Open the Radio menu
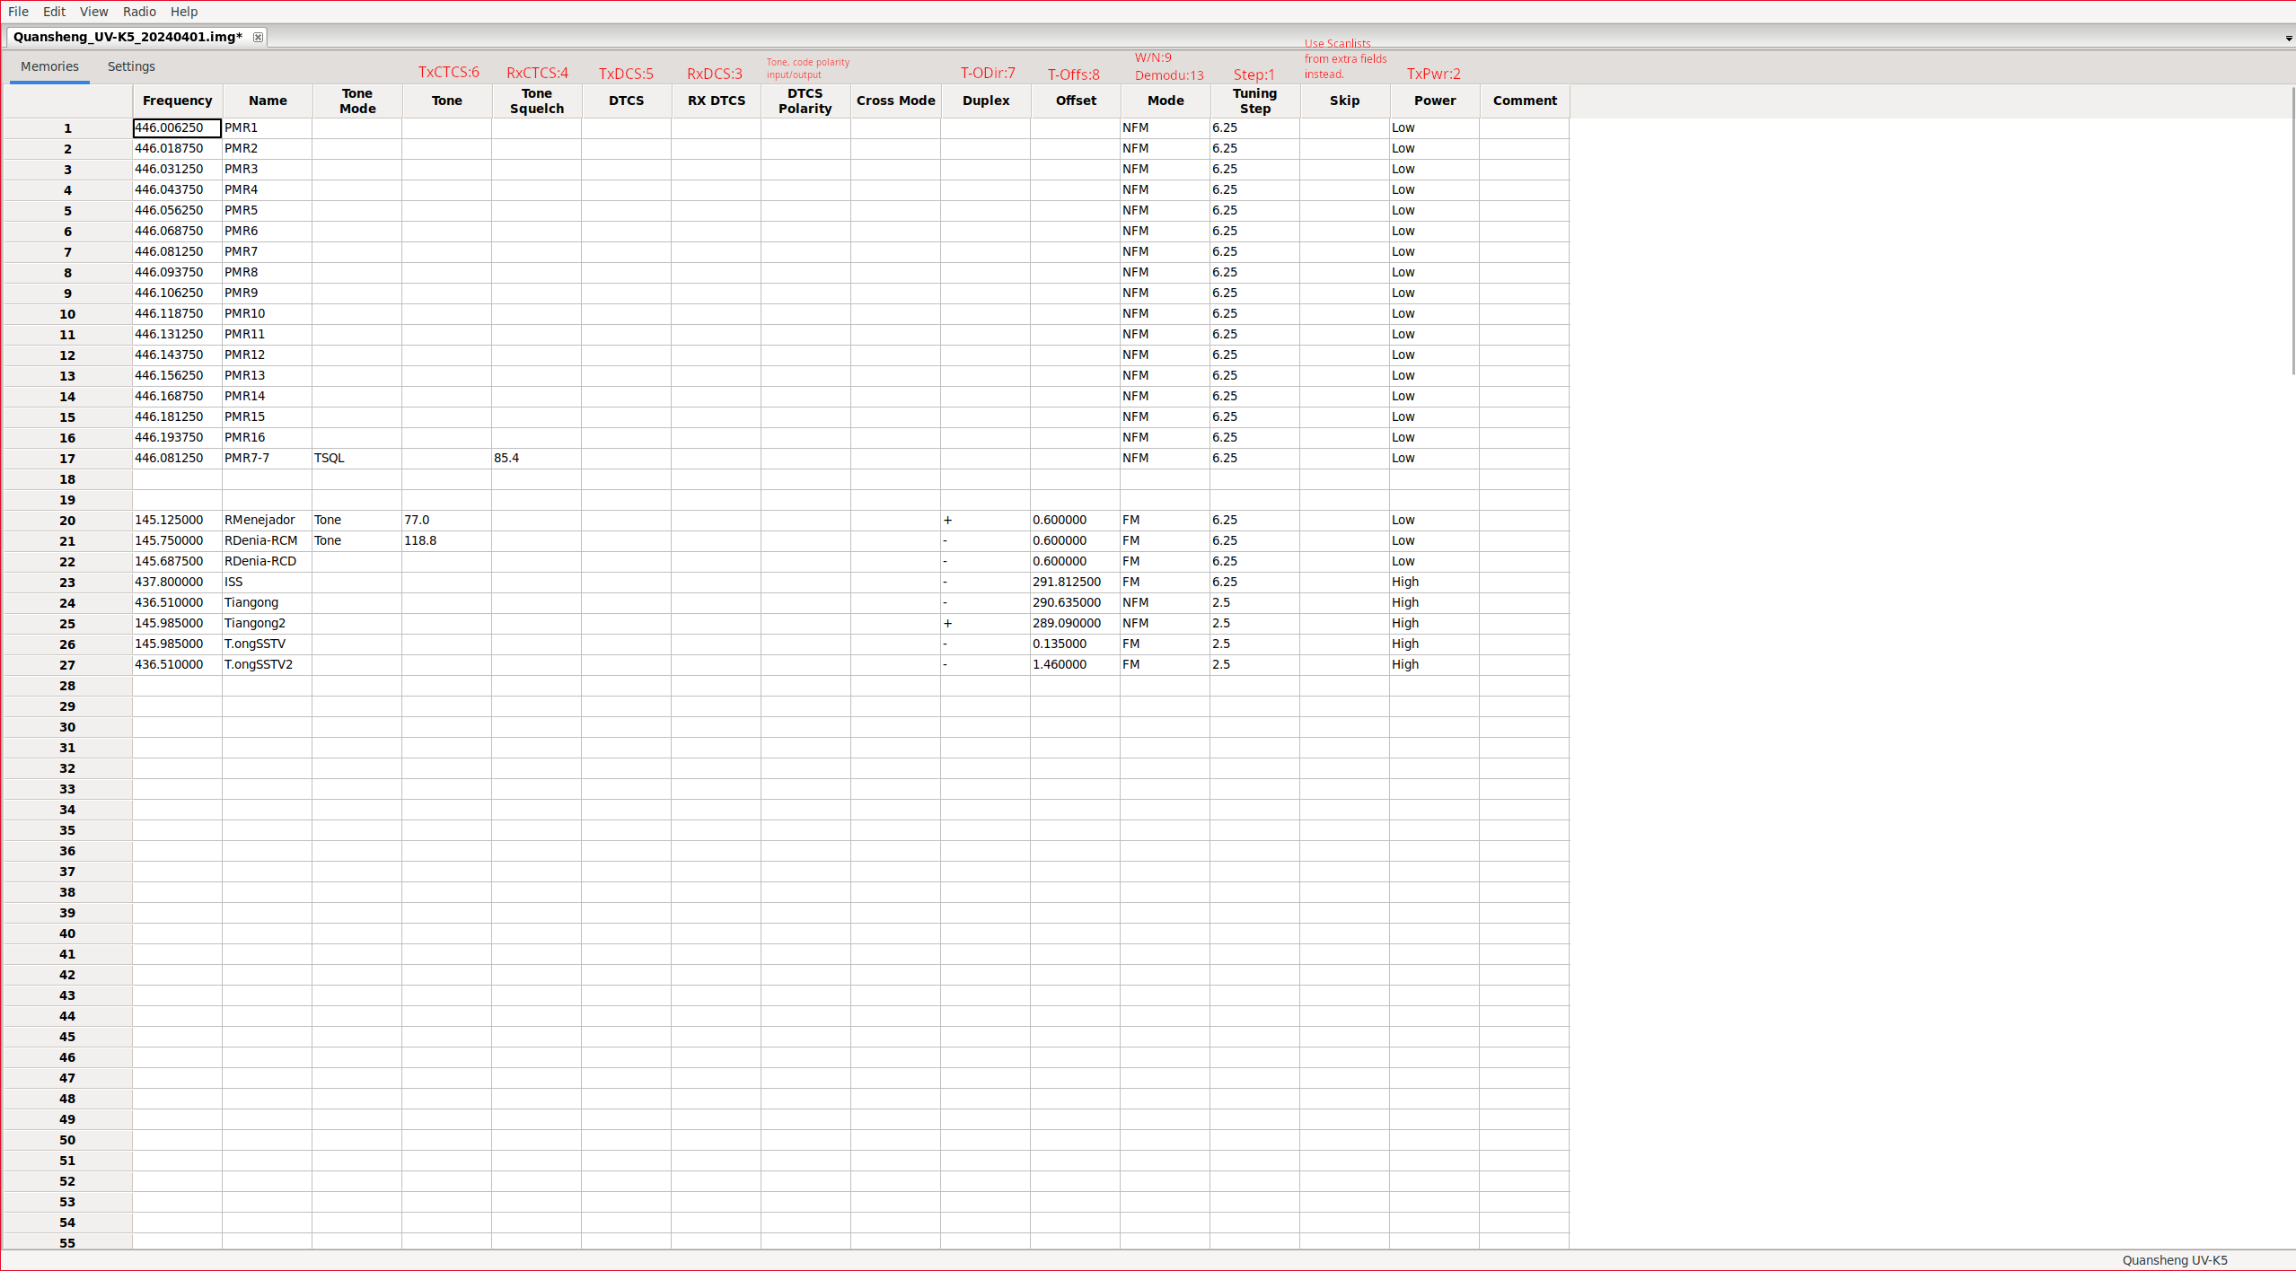 [139, 12]
